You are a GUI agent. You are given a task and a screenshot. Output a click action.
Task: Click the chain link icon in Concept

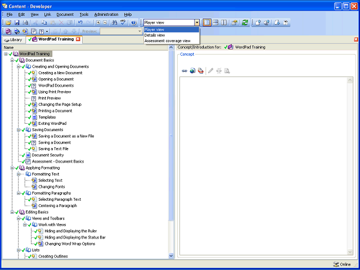[x=184, y=71]
